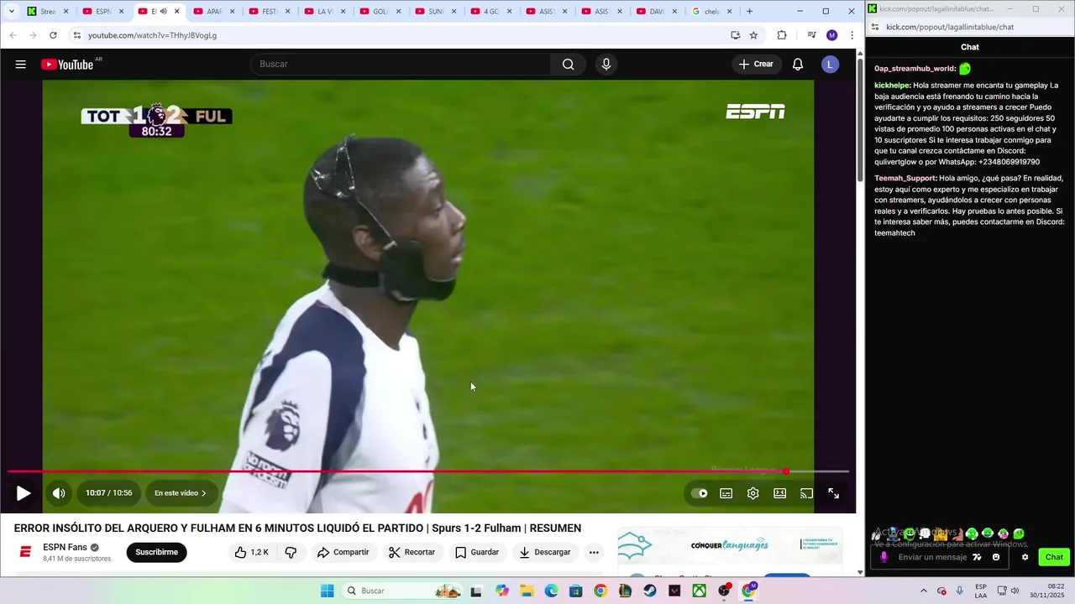
Task: Save the video with Guardar
Action: (477, 552)
